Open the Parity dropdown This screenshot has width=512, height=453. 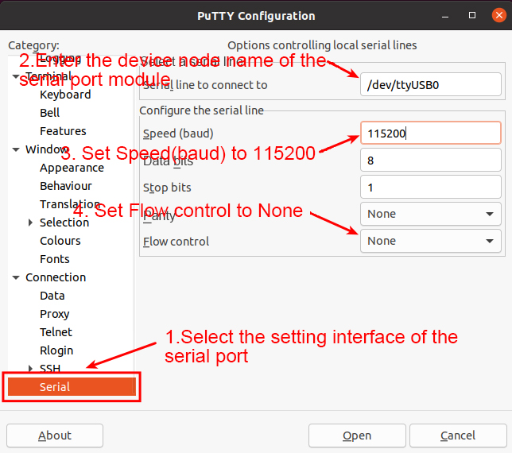431,214
